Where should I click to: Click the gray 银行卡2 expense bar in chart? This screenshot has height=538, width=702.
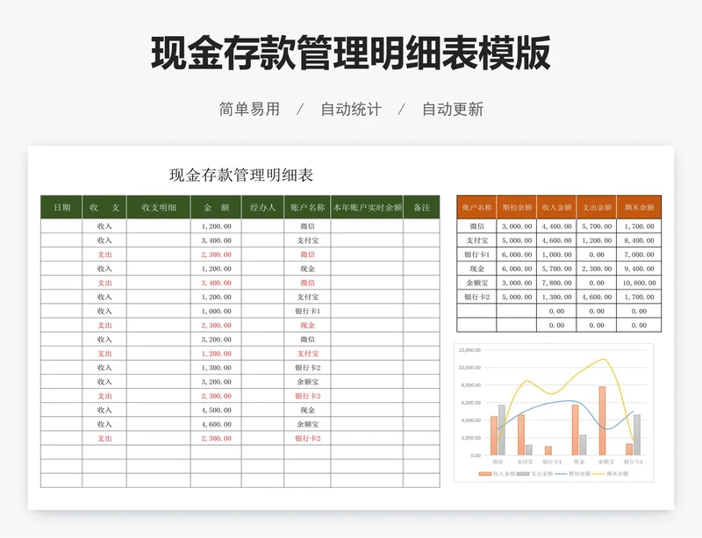tap(637, 435)
